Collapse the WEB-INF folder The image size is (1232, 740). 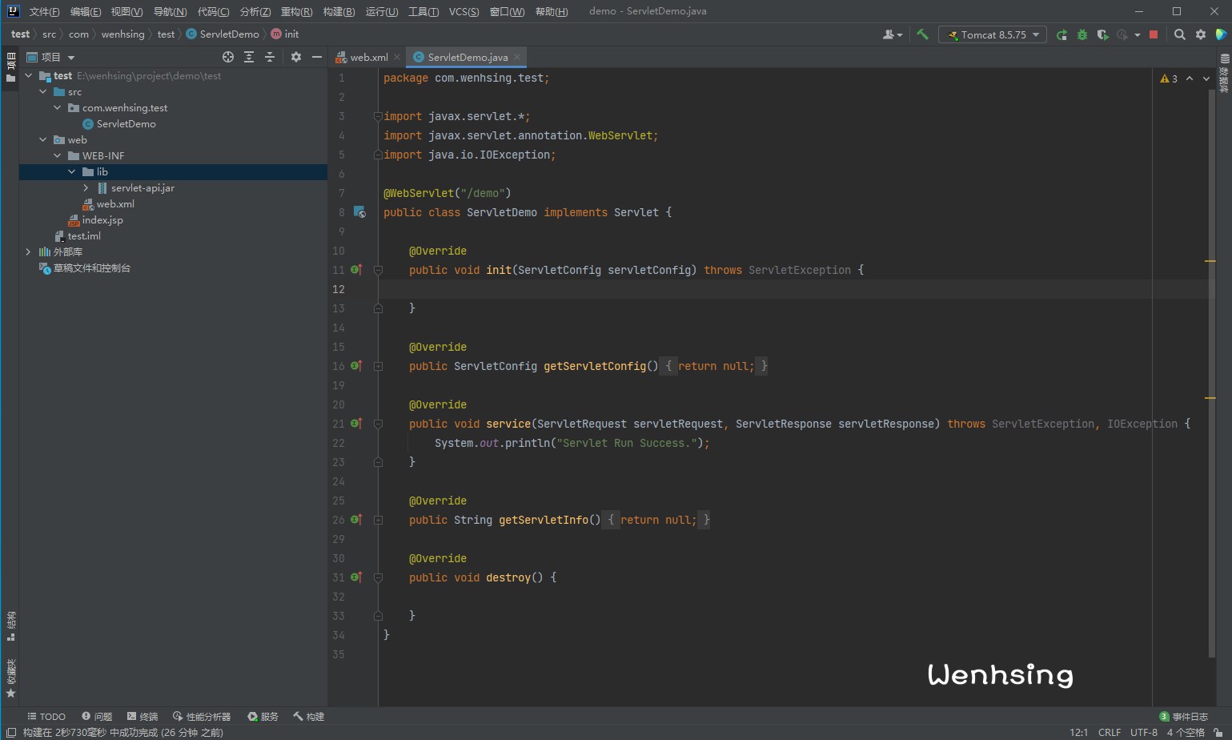coord(57,155)
